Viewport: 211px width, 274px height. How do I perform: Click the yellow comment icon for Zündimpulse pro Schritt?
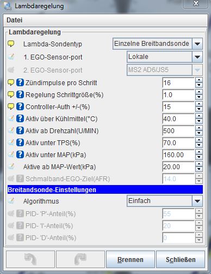pyautogui.click(x=11, y=82)
